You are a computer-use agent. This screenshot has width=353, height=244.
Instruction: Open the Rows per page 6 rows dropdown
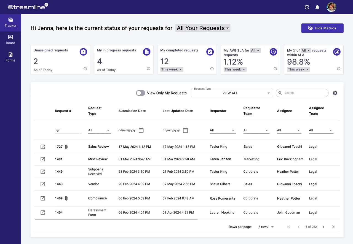pyautogui.click(x=266, y=227)
